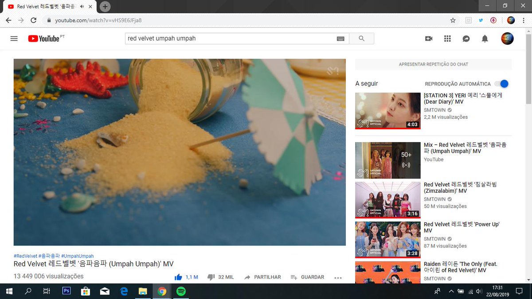Screen dimensions: 532x299
Task: Open the battery status in system tray
Action: coord(461,291)
